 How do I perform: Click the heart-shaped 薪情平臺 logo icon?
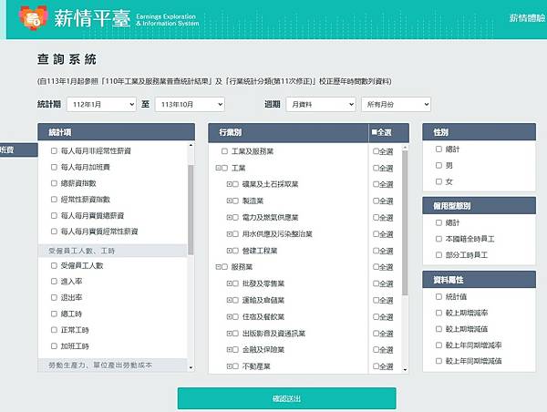34,18
